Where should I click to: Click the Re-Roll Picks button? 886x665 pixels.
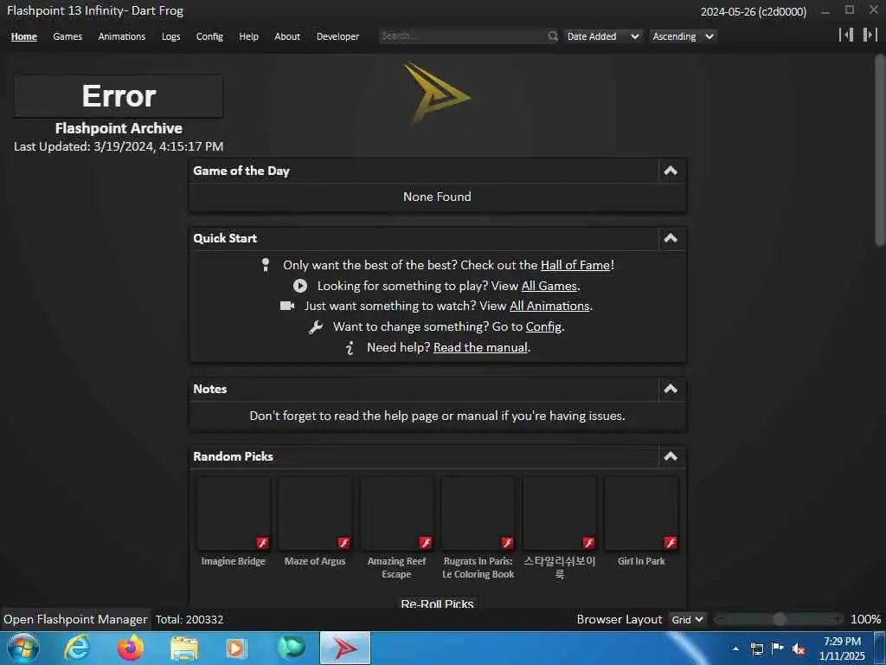pyautogui.click(x=437, y=604)
